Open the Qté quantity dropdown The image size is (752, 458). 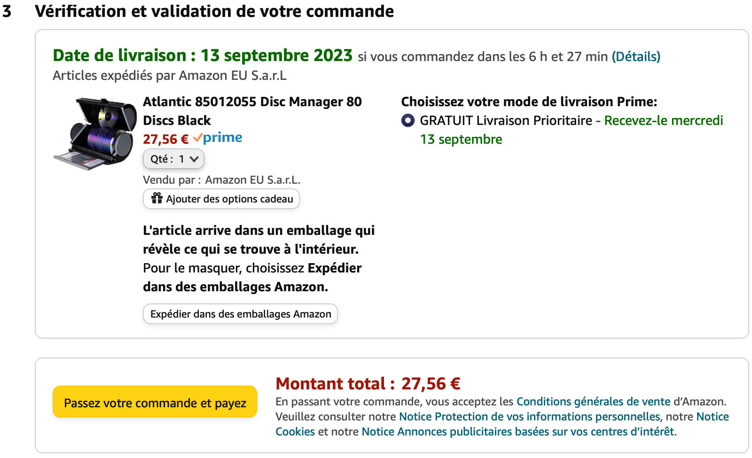pyautogui.click(x=173, y=159)
